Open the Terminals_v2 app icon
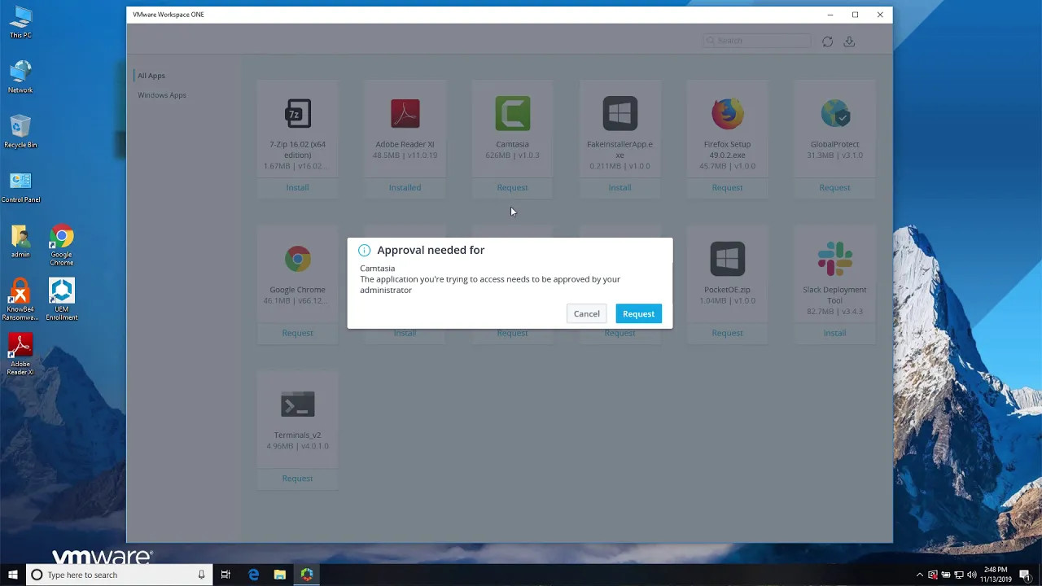Viewport: 1042px width, 586px height. 297,404
